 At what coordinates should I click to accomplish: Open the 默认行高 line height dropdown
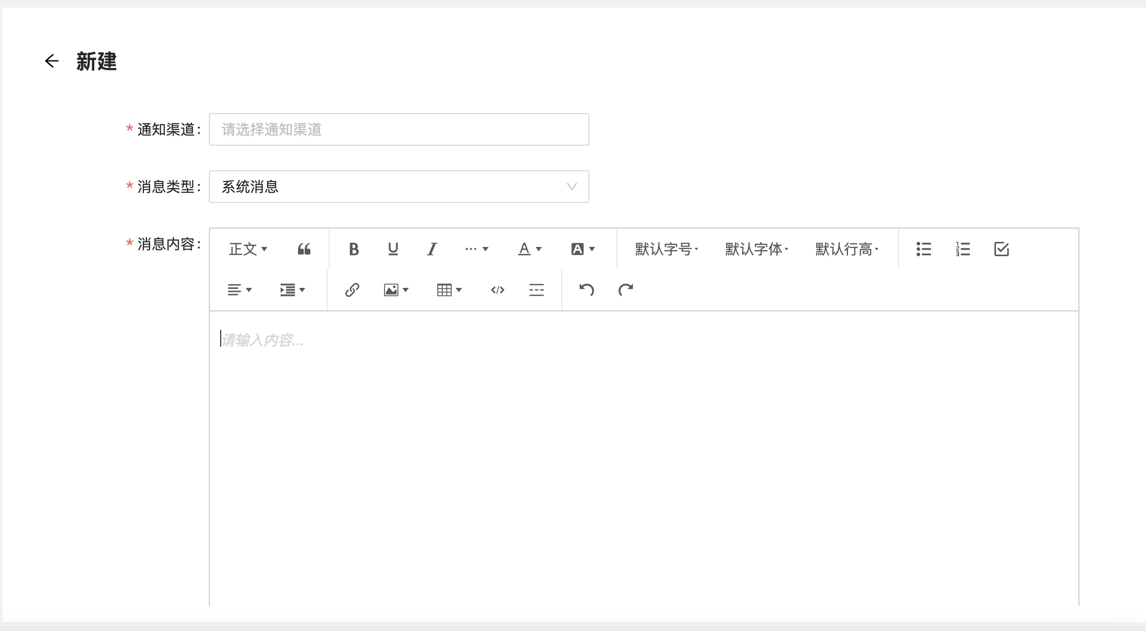(x=847, y=249)
